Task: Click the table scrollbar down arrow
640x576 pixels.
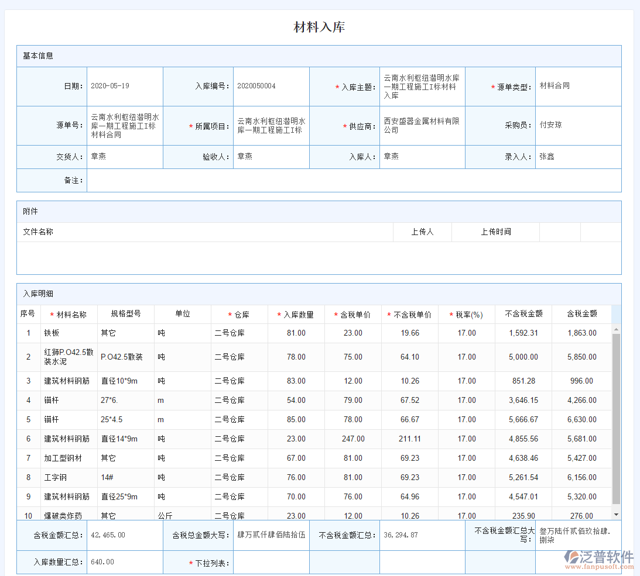Action: (615, 514)
